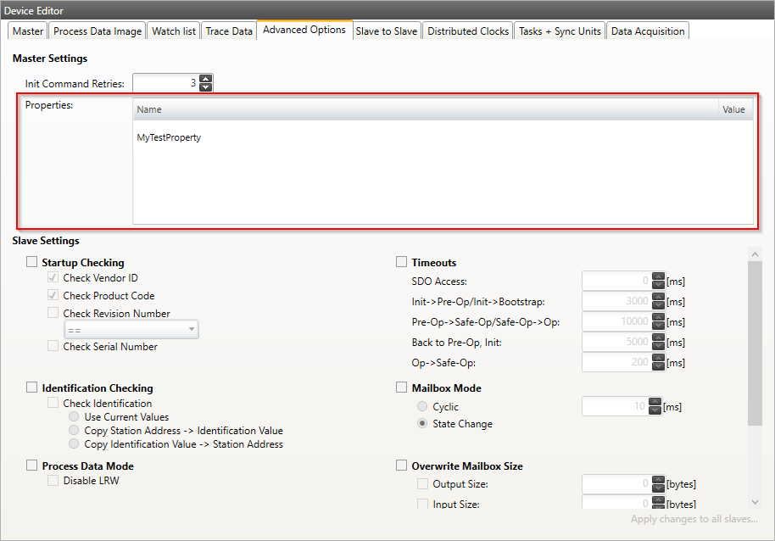
Task: Open the Process Data Image tab
Action: click(x=98, y=31)
